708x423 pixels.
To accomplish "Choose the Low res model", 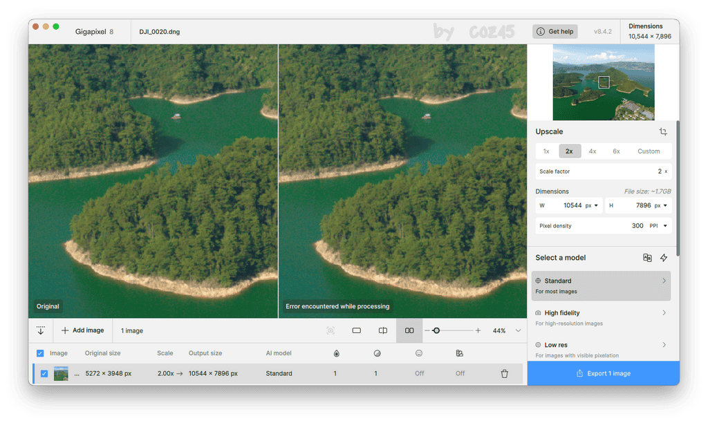I will [x=601, y=350].
